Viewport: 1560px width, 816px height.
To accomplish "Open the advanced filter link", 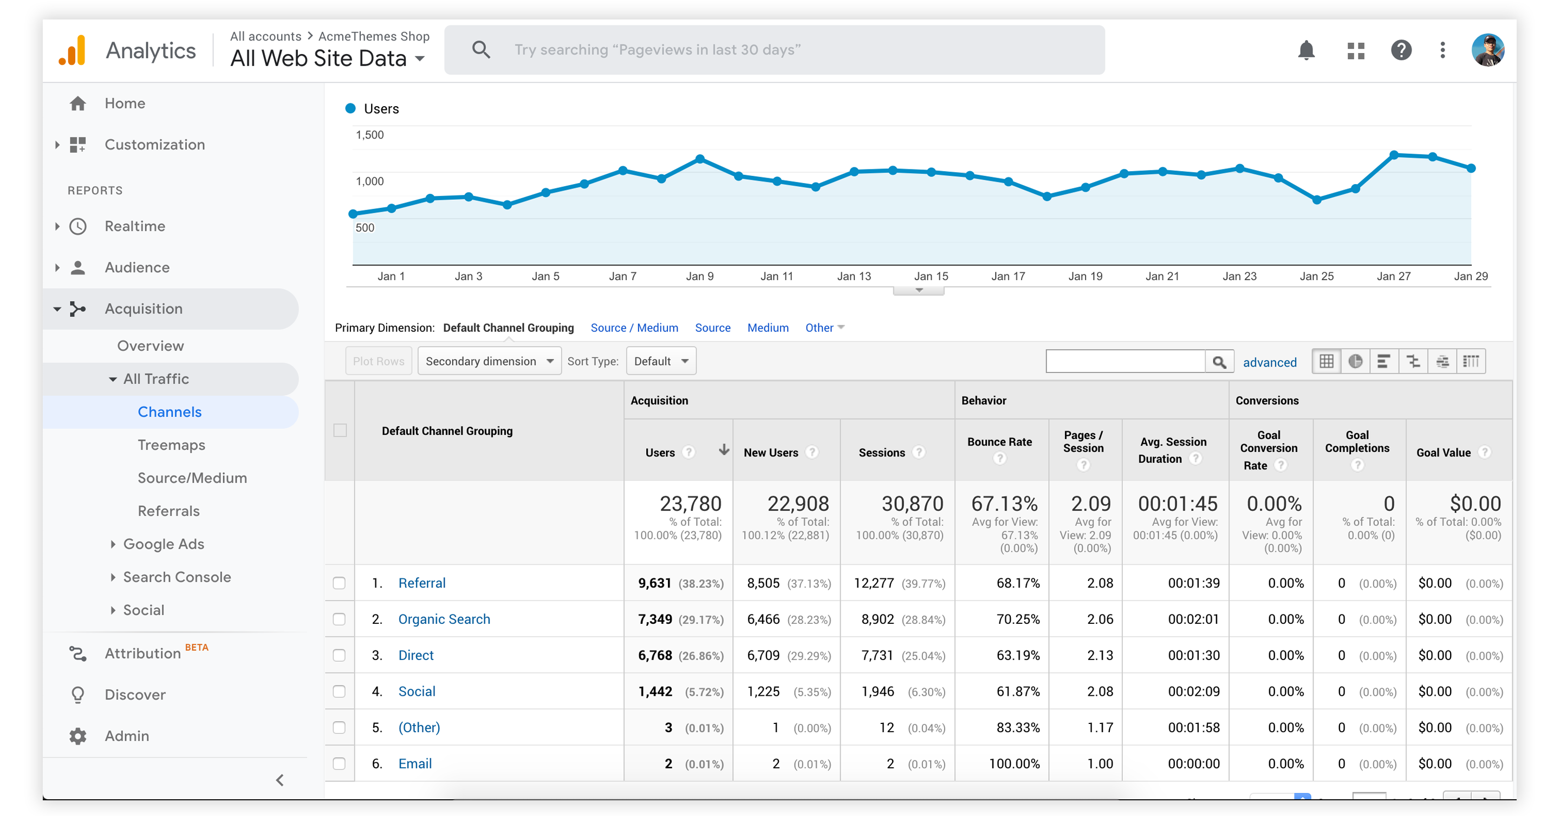I will [1269, 363].
